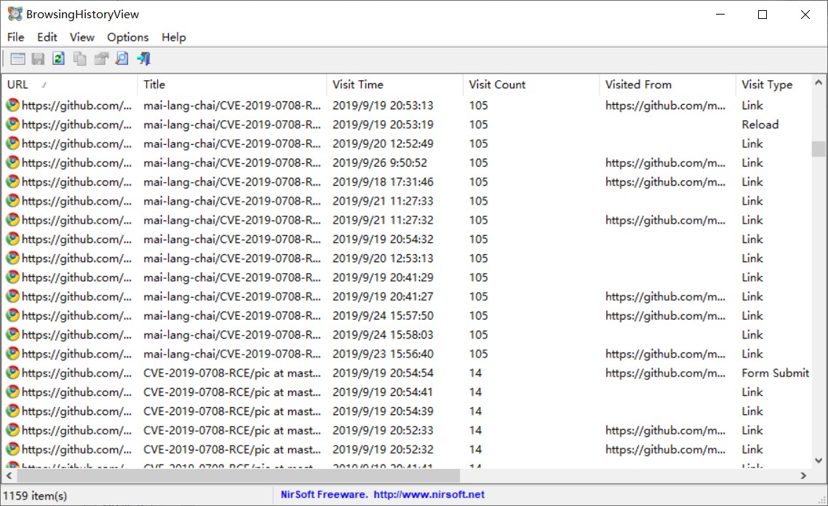The height and width of the screenshot is (506, 828).
Task: Open the Properties toolbar icon
Action: [101, 59]
